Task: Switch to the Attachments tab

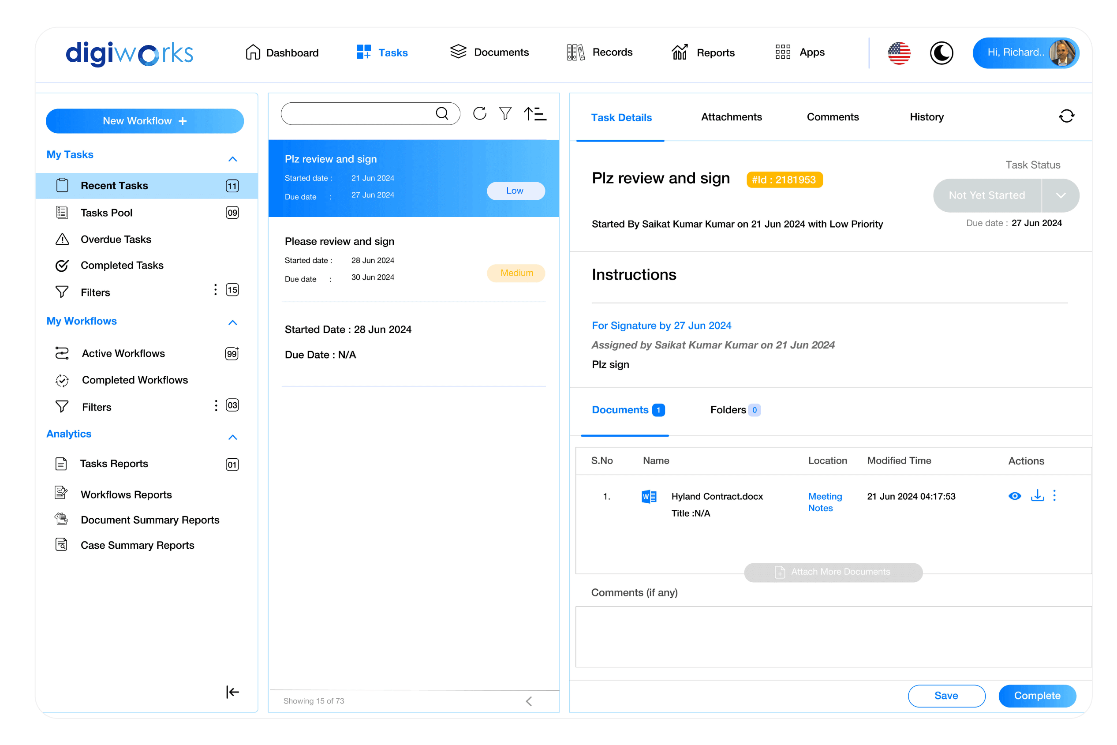Action: [732, 117]
